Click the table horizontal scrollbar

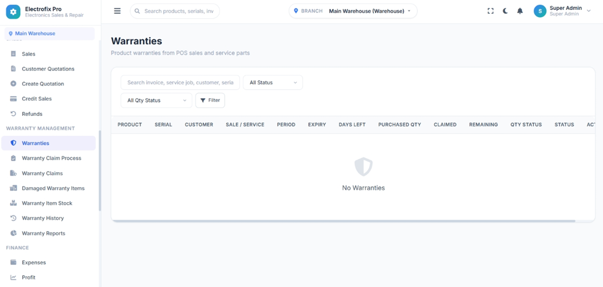(x=343, y=221)
